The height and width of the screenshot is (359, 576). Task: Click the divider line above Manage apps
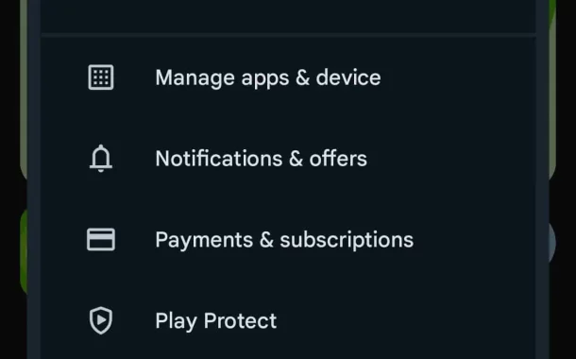[x=288, y=35]
